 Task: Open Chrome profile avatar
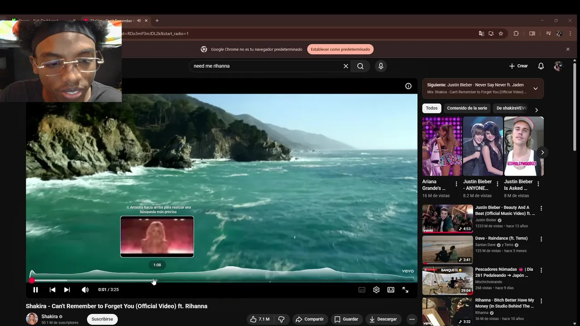559,34
